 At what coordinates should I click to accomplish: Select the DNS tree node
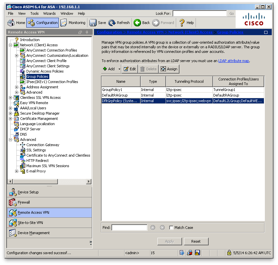pos(23,134)
